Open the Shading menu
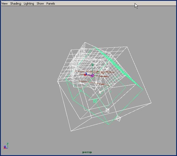Image resolution: width=177 pixels, height=156 pixels. click(15, 4)
